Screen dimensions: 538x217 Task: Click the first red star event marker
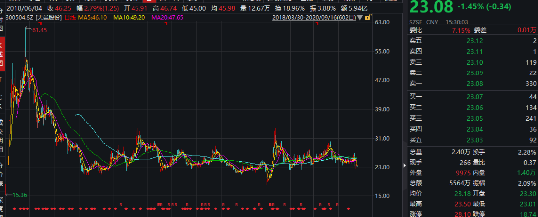pyautogui.click(x=15, y=209)
